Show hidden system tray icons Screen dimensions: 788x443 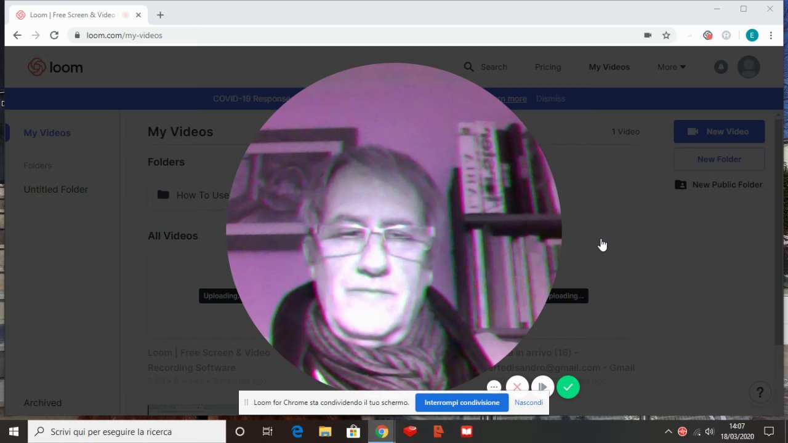668,432
